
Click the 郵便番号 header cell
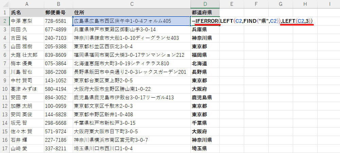(x=58, y=12)
